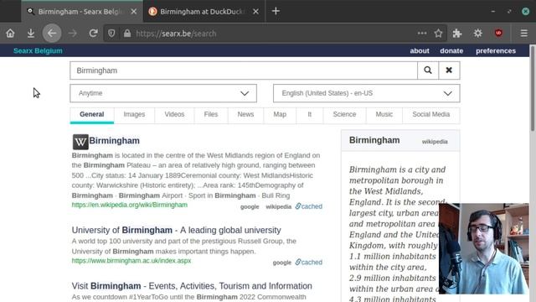Screen dimensions: 536x302
Task: Go back with the back arrow
Action: [52, 34]
